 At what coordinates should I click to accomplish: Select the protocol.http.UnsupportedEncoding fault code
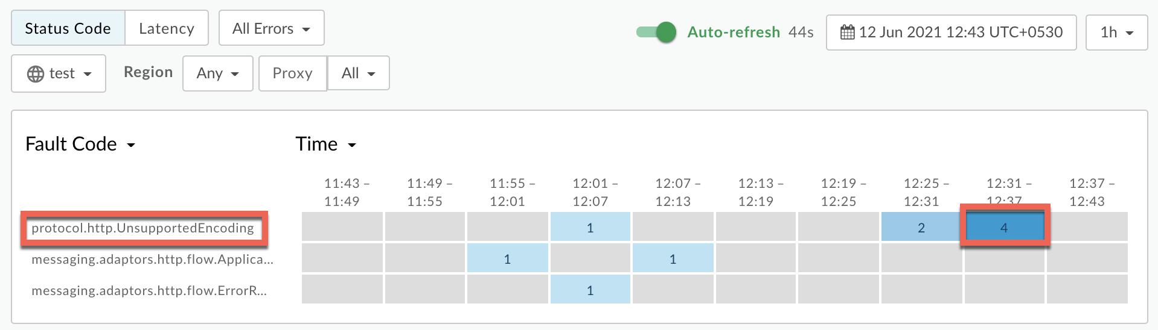142,228
